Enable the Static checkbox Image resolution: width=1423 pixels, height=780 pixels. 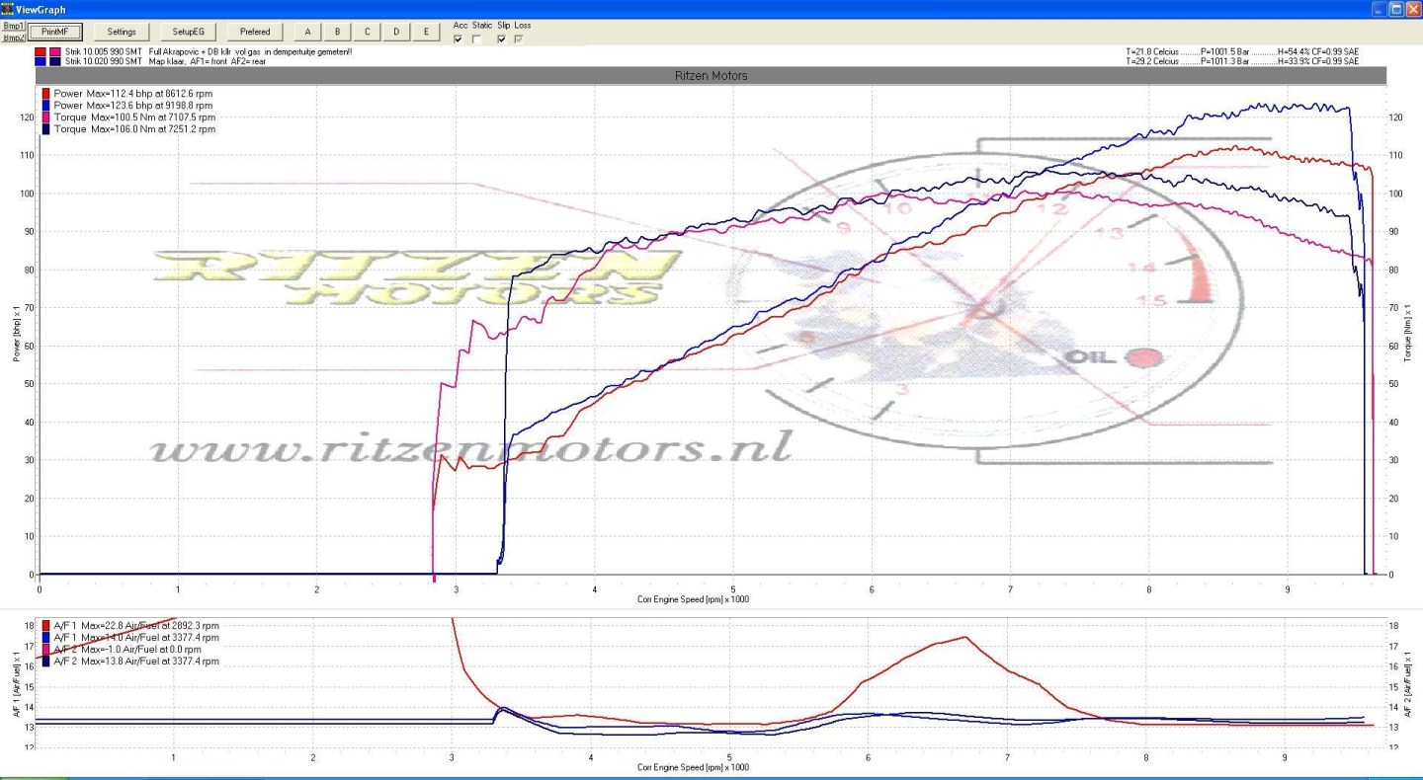pos(478,39)
